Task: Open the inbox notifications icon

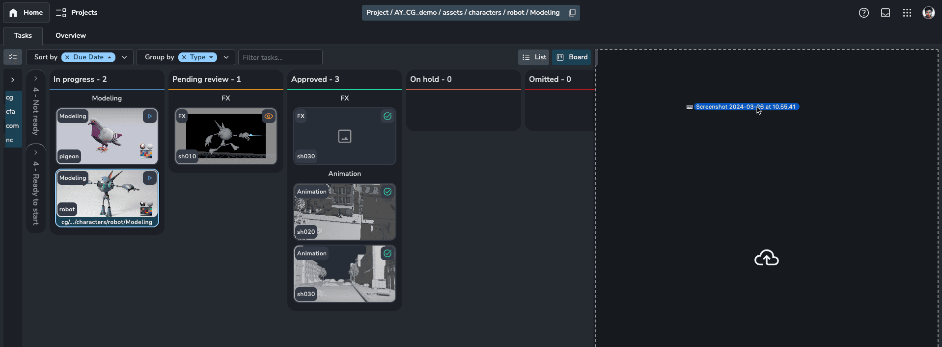Action: 885,13
